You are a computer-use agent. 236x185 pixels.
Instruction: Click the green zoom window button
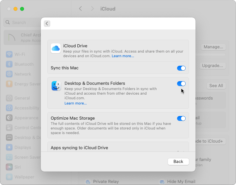tap(22, 9)
